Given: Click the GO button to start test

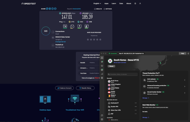Looking at the screenshot, I should [46, 31].
